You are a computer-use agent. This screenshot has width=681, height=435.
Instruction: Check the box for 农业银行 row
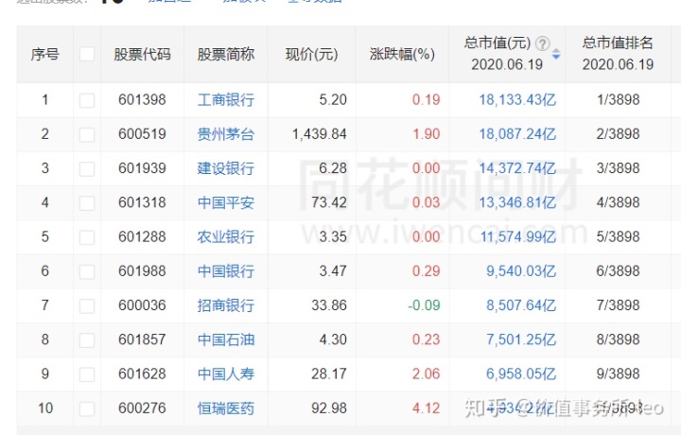(x=87, y=237)
